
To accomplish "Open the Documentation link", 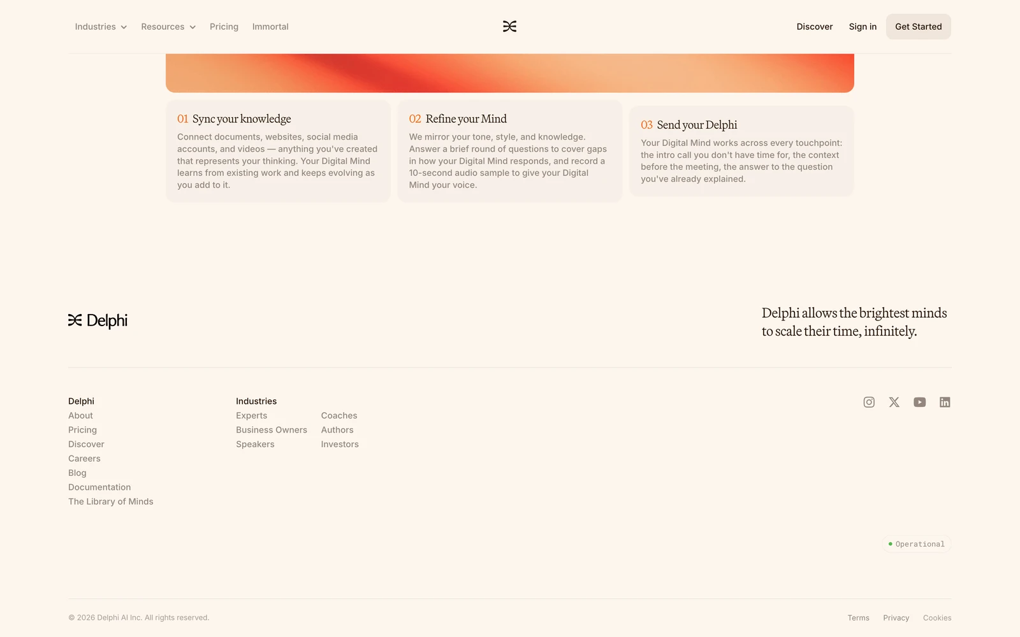I will click(x=99, y=487).
